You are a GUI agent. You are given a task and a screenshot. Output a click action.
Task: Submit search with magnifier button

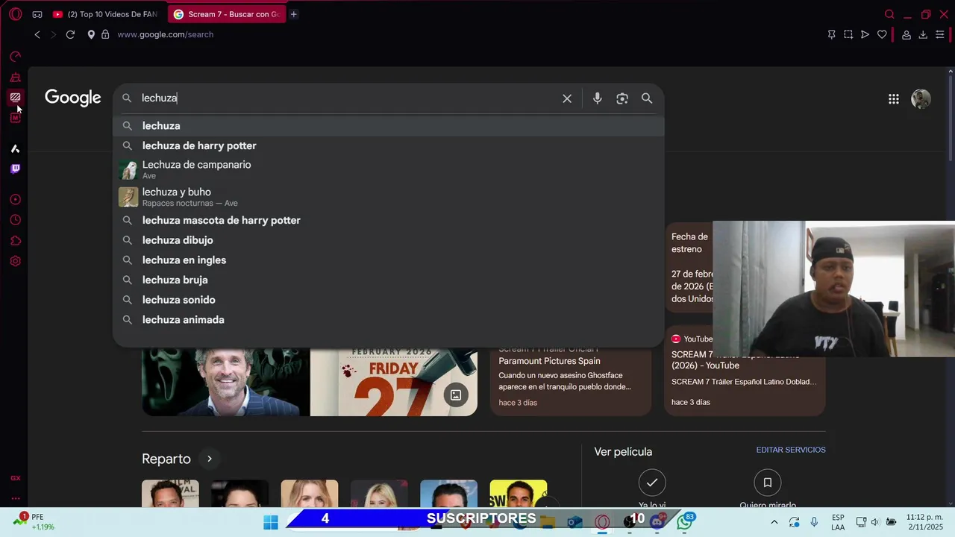coord(647,98)
